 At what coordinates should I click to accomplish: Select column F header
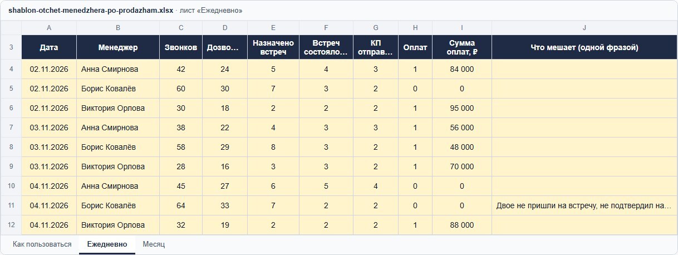[x=326, y=28]
